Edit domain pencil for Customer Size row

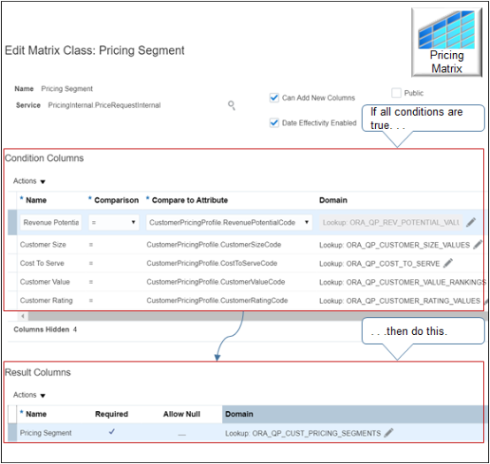(x=478, y=245)
